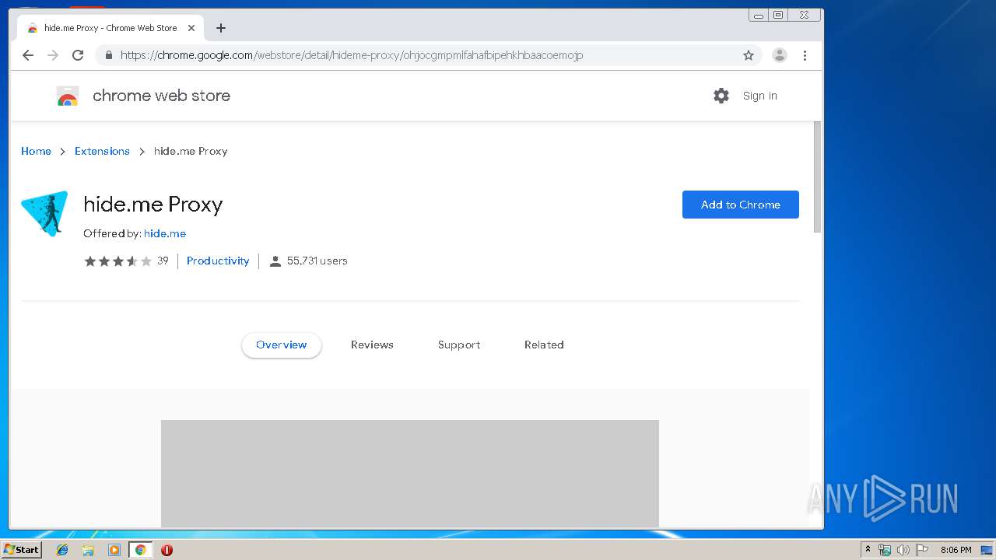Add hide.me Proxy to Chrome
Viewport: 996px width, 560px height.
click(x=741, y=205)
